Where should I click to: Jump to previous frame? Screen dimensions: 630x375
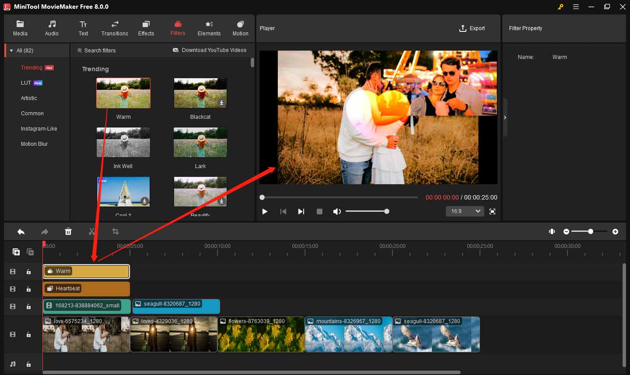pos(283,212)
